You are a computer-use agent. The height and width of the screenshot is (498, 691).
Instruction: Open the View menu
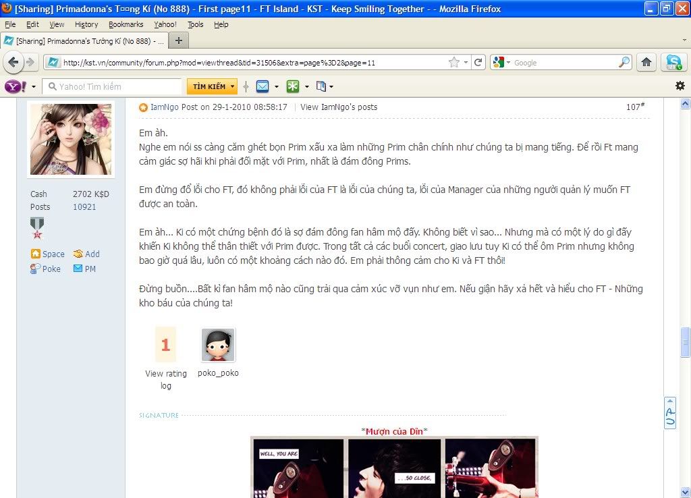click(57, 24)
